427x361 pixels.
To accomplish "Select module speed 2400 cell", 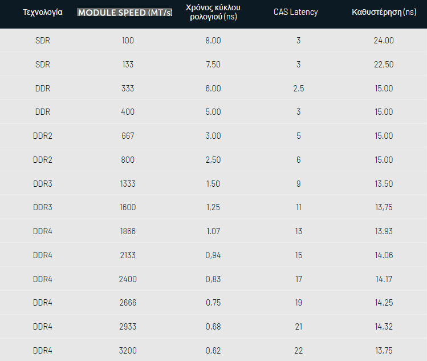I will 128,279.
